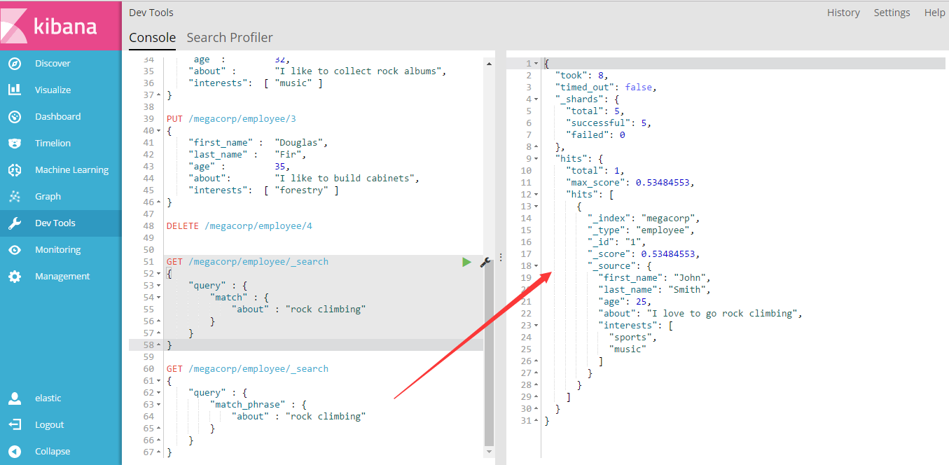Image resolution: width=949 pixels, height=465 pixels.
Task: Open the Discover sidebar link
Action: tap(53, 64)
